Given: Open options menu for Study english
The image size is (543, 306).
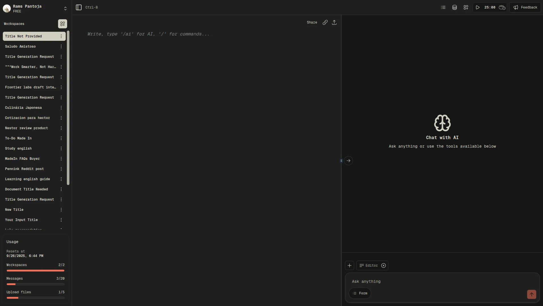Looking at the screenshot, I should coord(61,148).
